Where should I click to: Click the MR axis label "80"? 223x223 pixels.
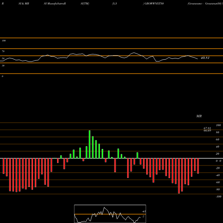218,132
